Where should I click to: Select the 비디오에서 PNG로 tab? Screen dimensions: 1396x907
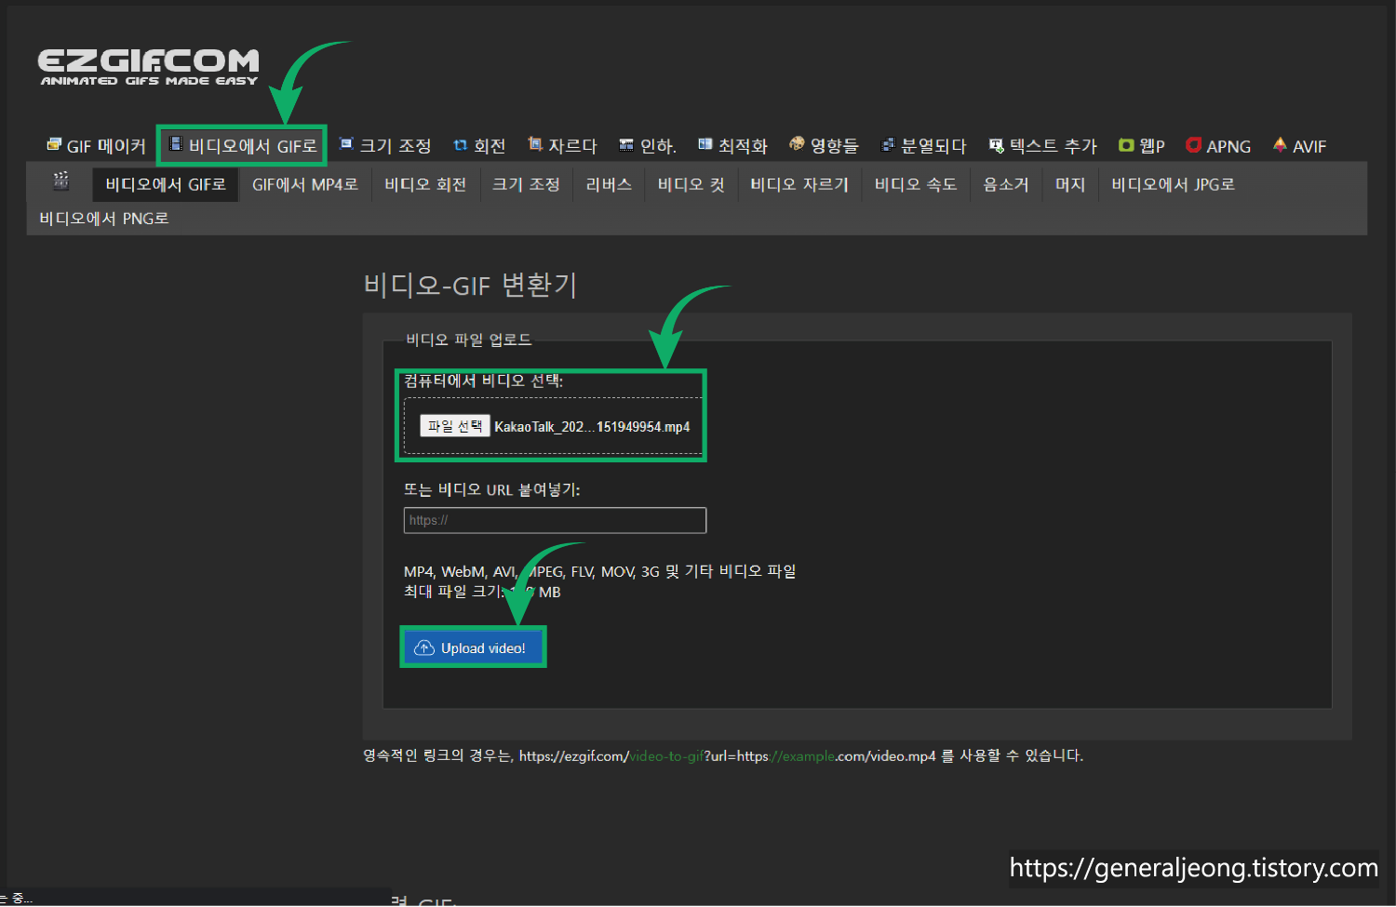tap(104, 219)
